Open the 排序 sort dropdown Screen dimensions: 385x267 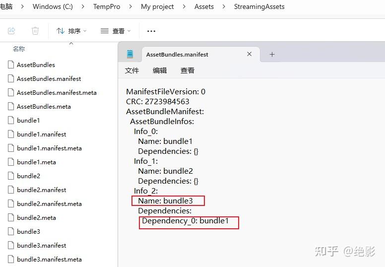point(71,31)
